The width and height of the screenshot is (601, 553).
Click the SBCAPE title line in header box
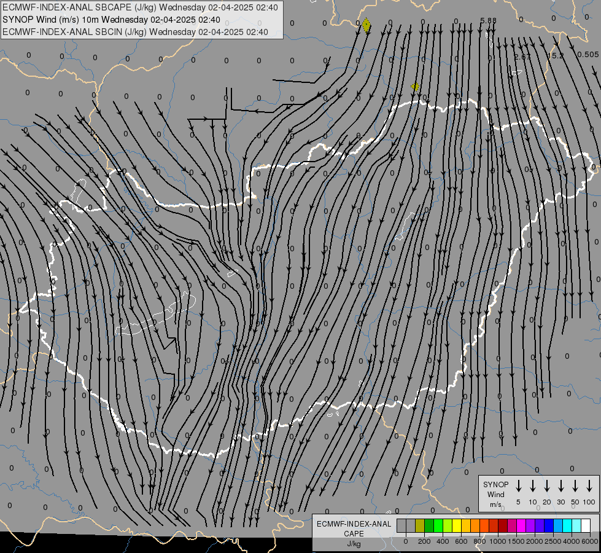pos(140,7)
